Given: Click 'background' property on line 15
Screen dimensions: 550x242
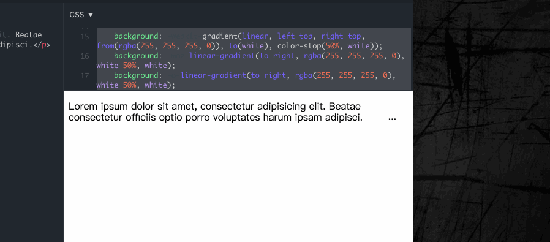Looking at the screenshot, I should [x=136, y=36].
